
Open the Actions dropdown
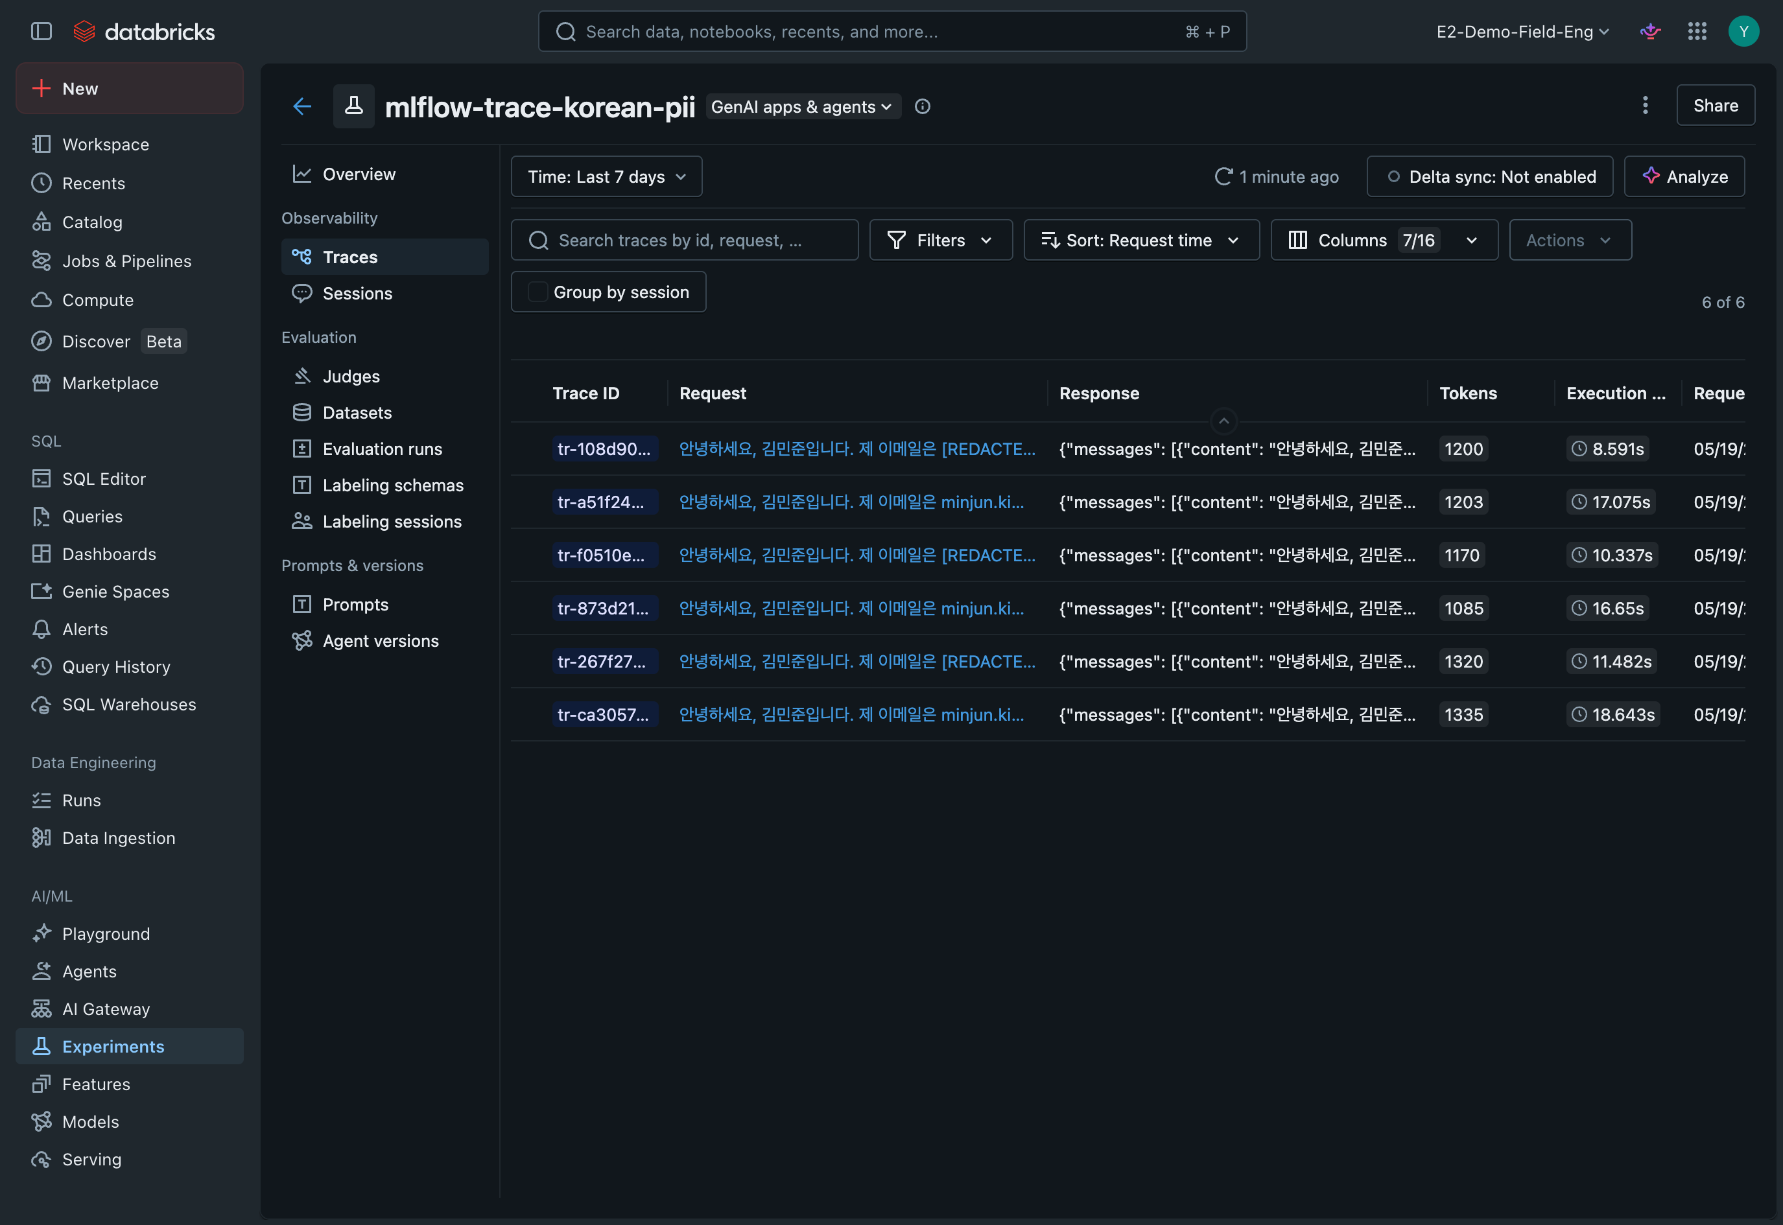point(1570,240)
